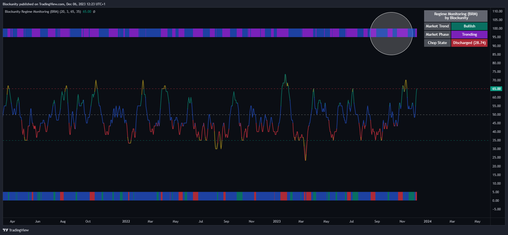Click the Regime Monitoring (BRM) by Blockunity table header
The width and height of the screenshot is (508, 235).
(x=456, y=16)
